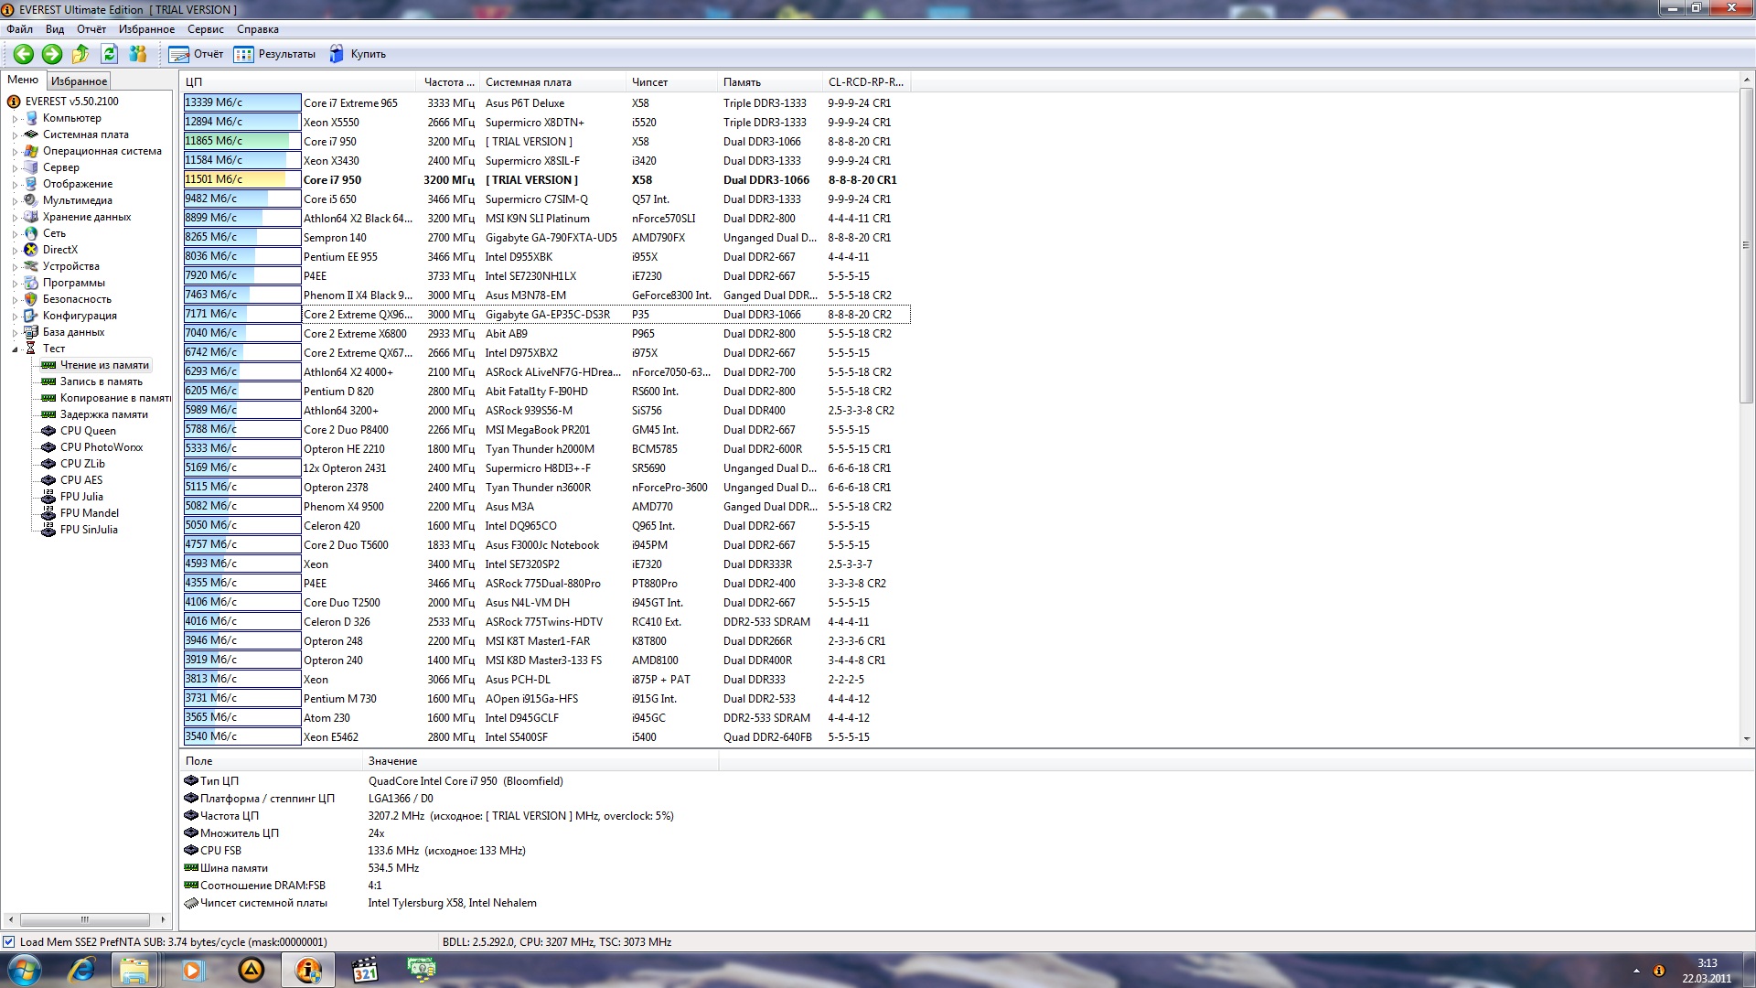Click the green Forward arrow toolbar icon
The width and height of the screenshot is (1756, 988).
(x=52, y=54)
